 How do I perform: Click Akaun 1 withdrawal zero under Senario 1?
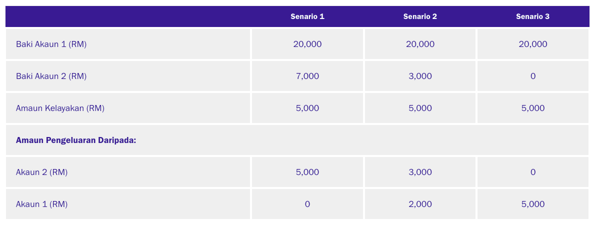pos(307,204)
